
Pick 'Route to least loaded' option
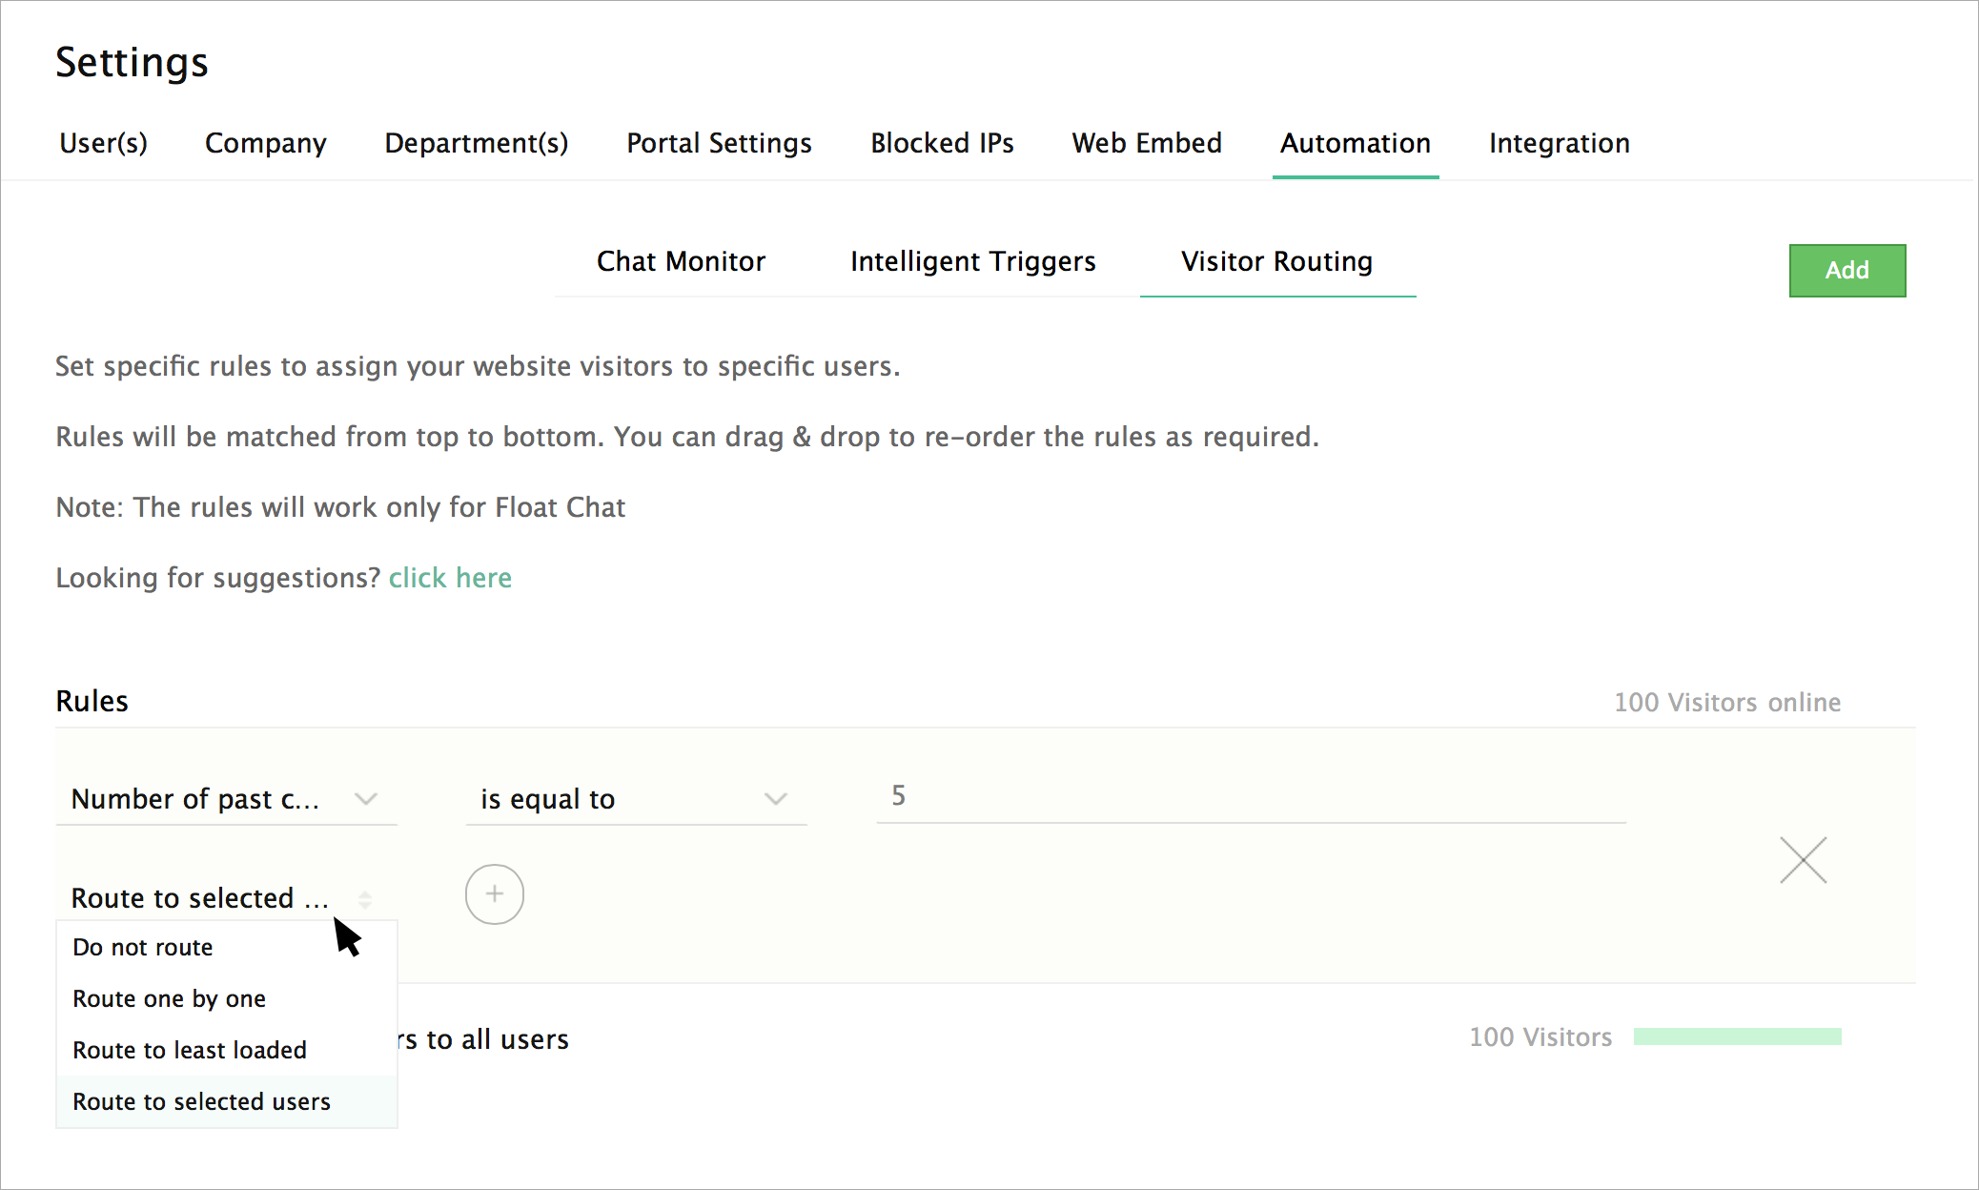pos(190,1050)
